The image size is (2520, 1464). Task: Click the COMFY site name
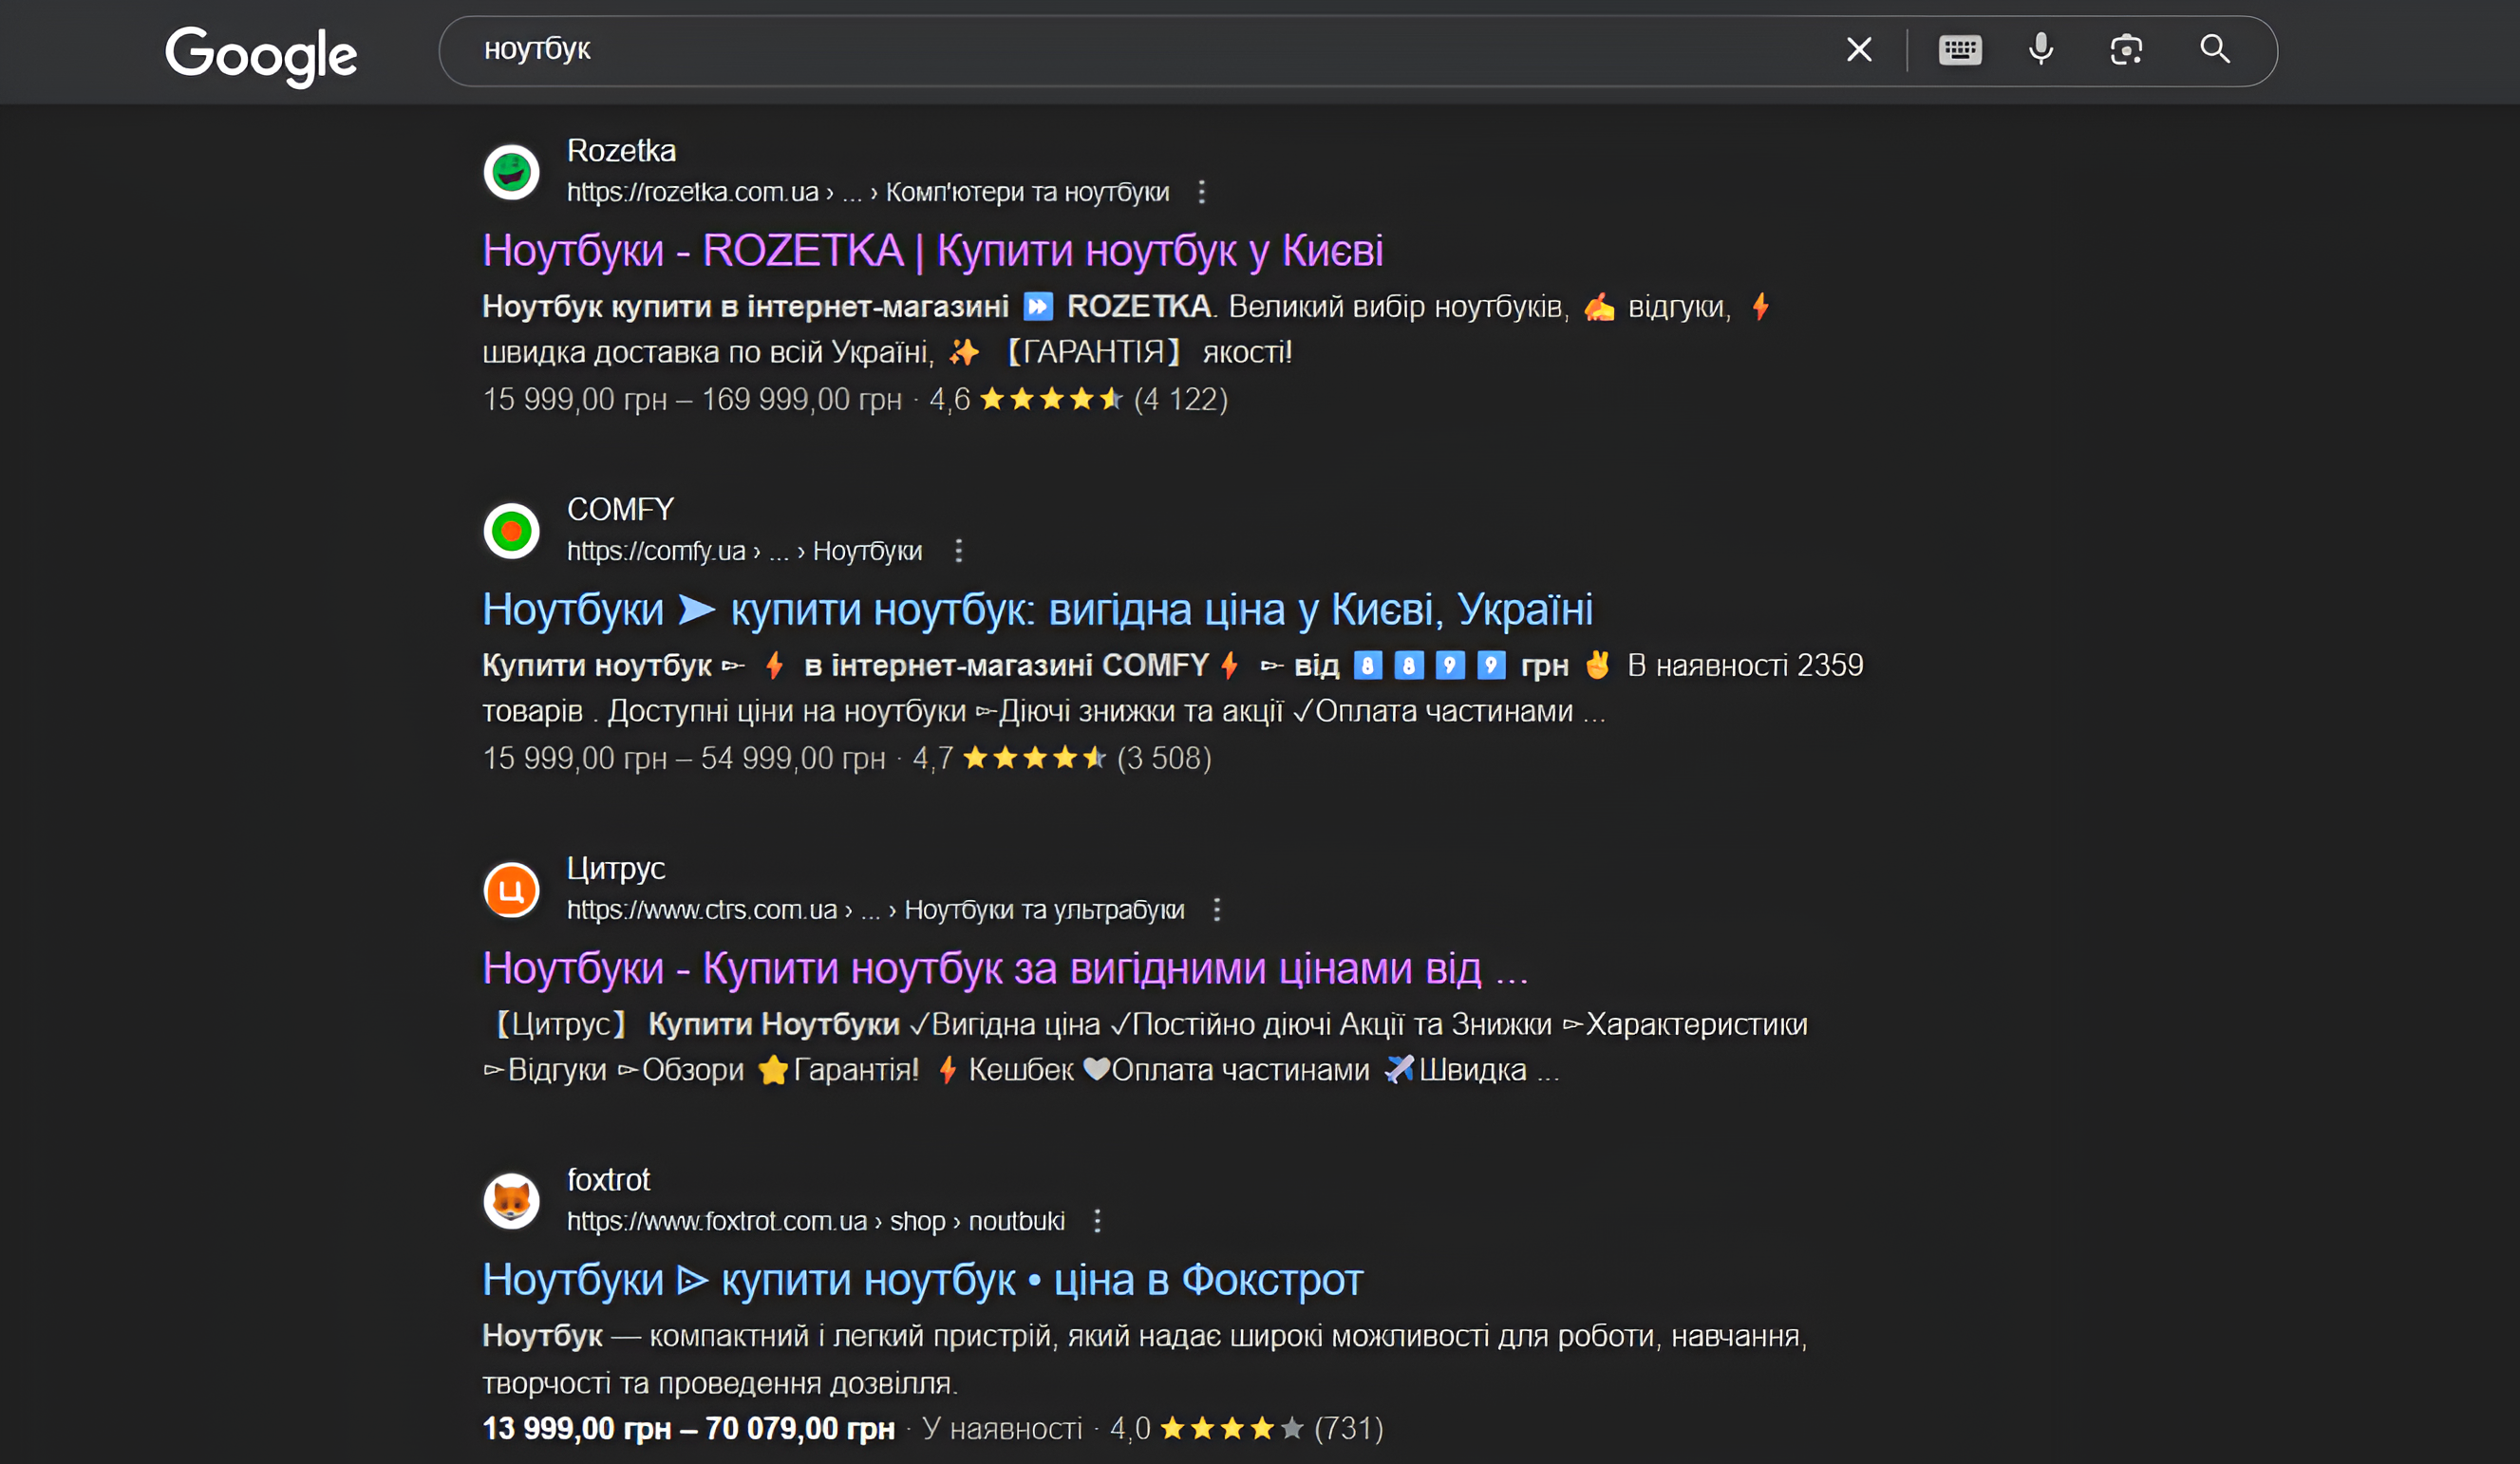point(620,510)
